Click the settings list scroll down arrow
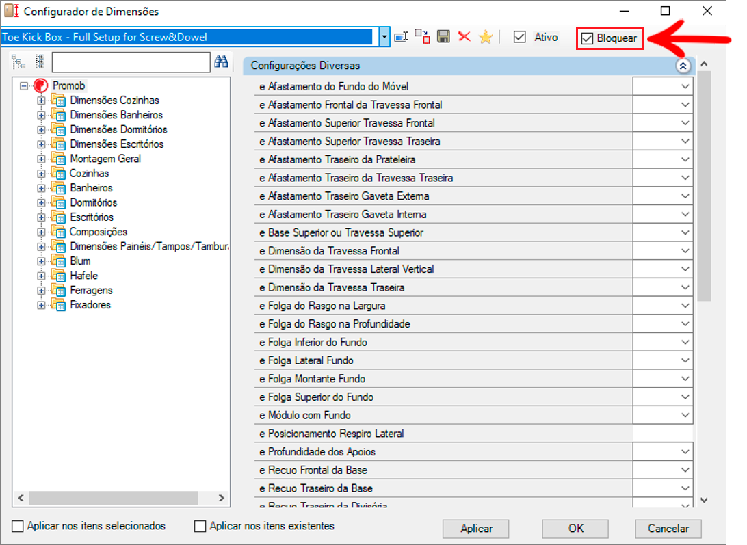The image size is (747, 545). point(704,501)
